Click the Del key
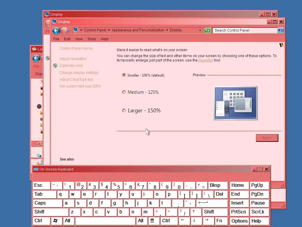The height and width of the screenshot is (227, 302). click(221, 194)
